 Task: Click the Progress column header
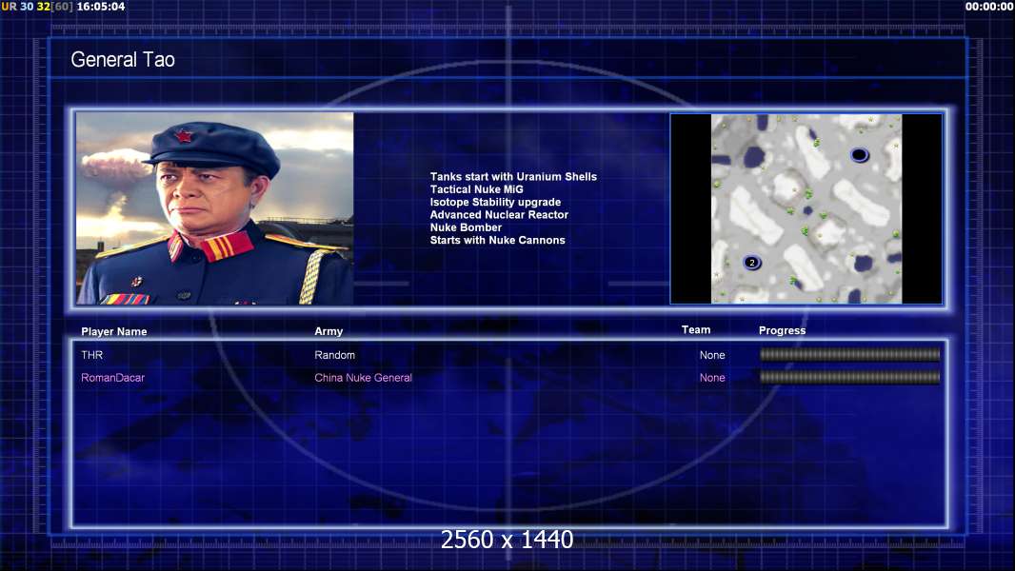(x=782, y=330)
